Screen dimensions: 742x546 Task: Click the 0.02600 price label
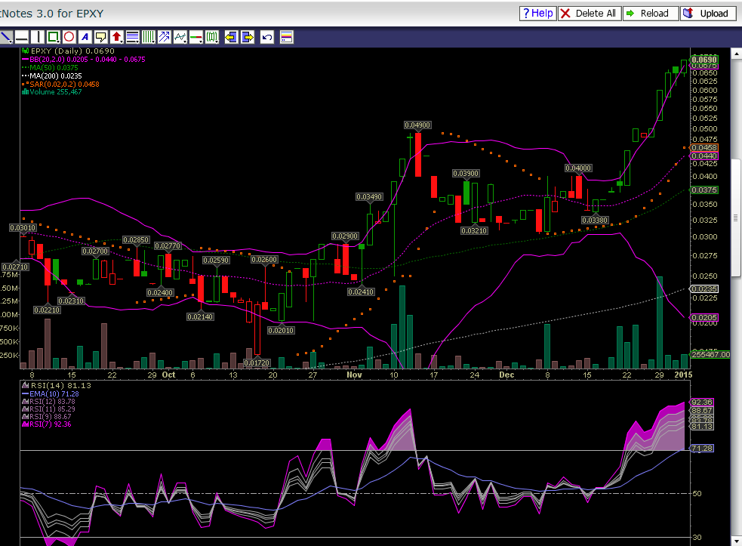(264, 260)
